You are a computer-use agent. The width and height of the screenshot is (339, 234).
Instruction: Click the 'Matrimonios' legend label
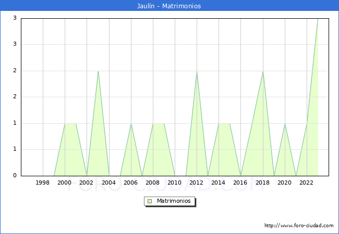[174, 201]
